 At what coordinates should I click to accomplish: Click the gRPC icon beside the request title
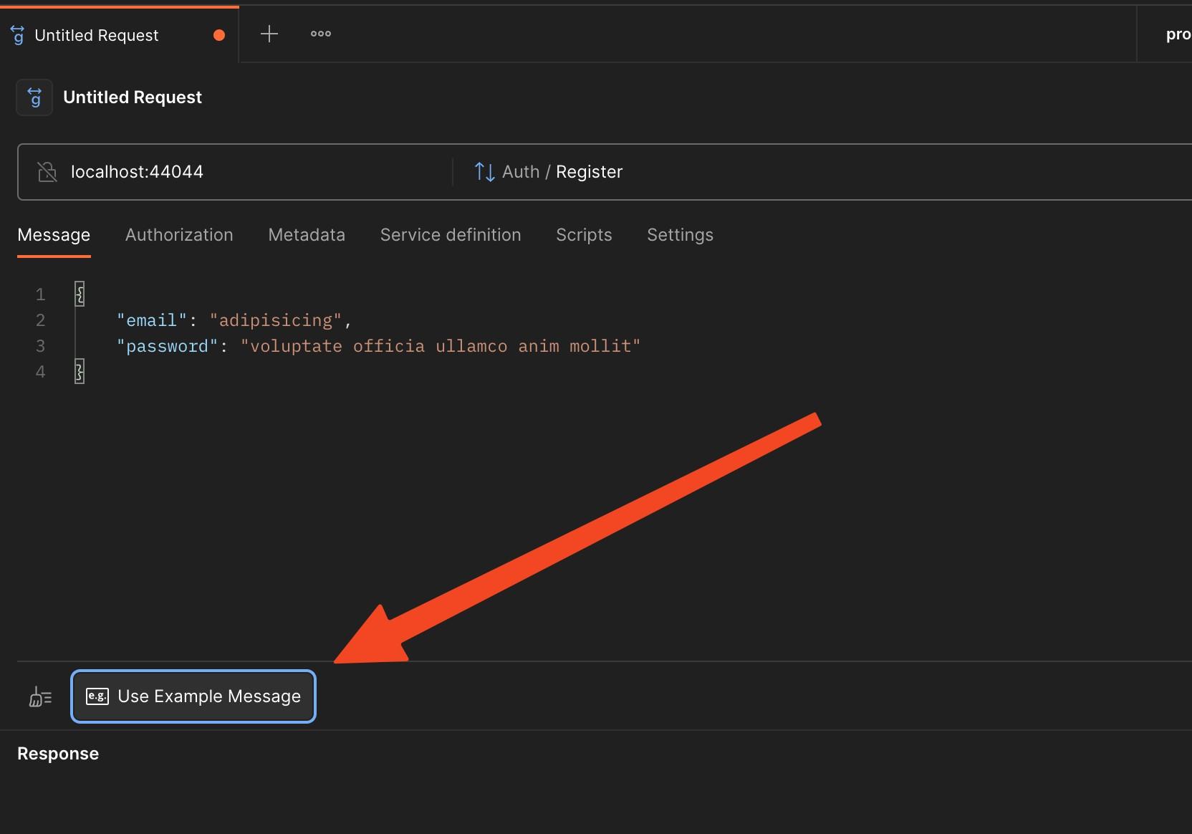(34, 97)
